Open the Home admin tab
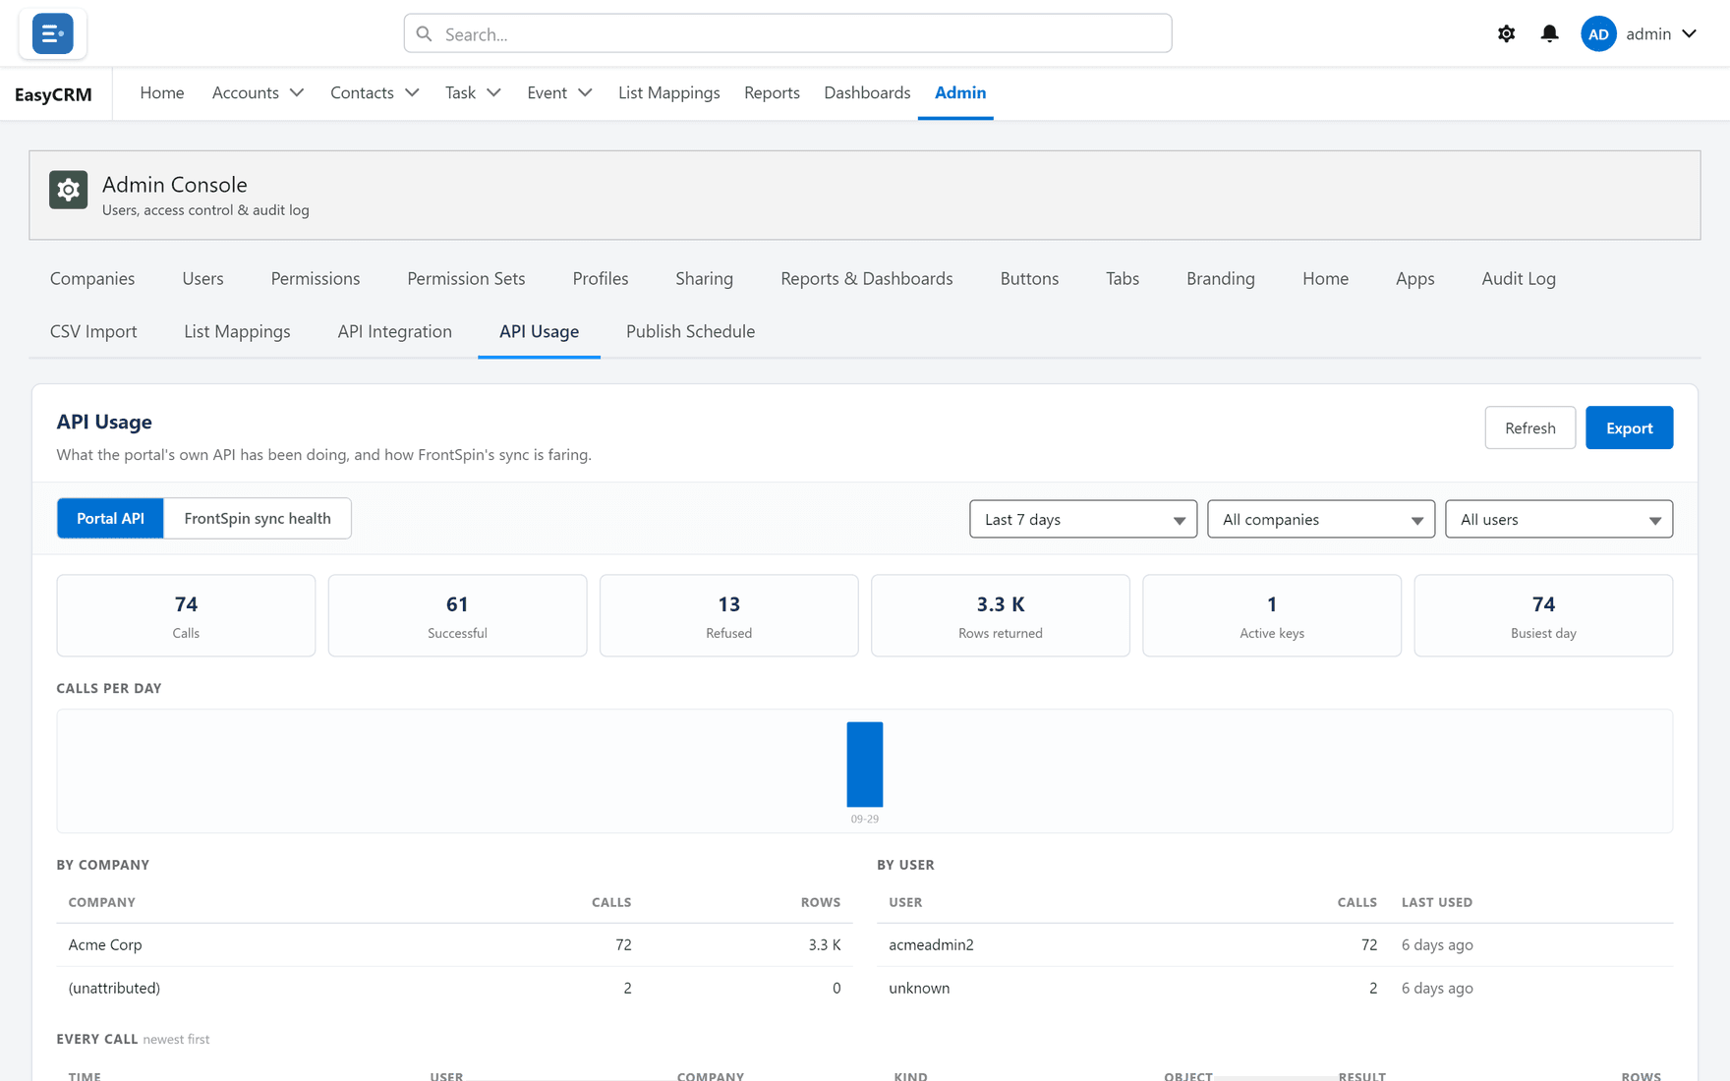 tap(1325, 278)
